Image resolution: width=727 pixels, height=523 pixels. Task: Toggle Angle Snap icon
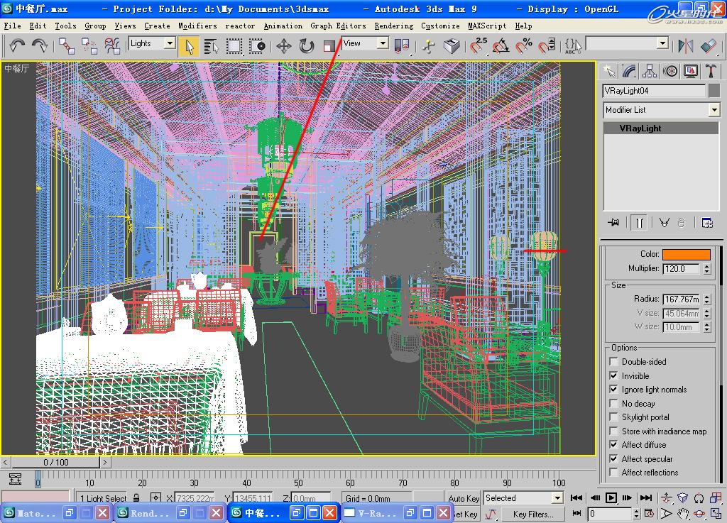501,46
